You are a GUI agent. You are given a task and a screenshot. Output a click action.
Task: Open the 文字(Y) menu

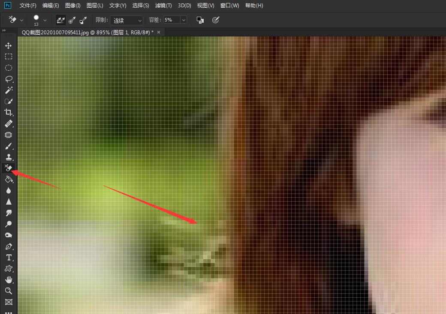[118, 6]
